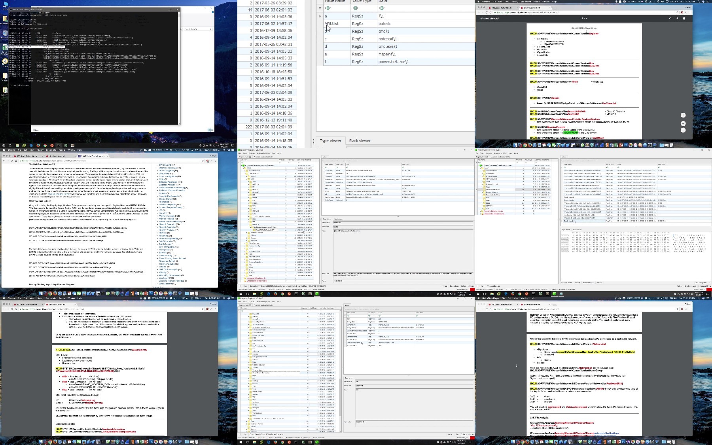Click Chrome in dock below page-1 cheat sheet PDF
The width and height of the screenshot is (712, 445).
[x=525, y=145]
